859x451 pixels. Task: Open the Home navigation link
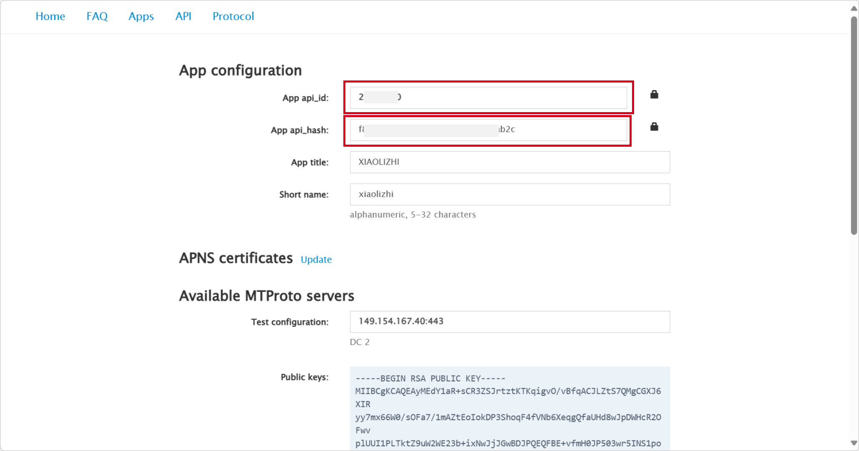50,16
